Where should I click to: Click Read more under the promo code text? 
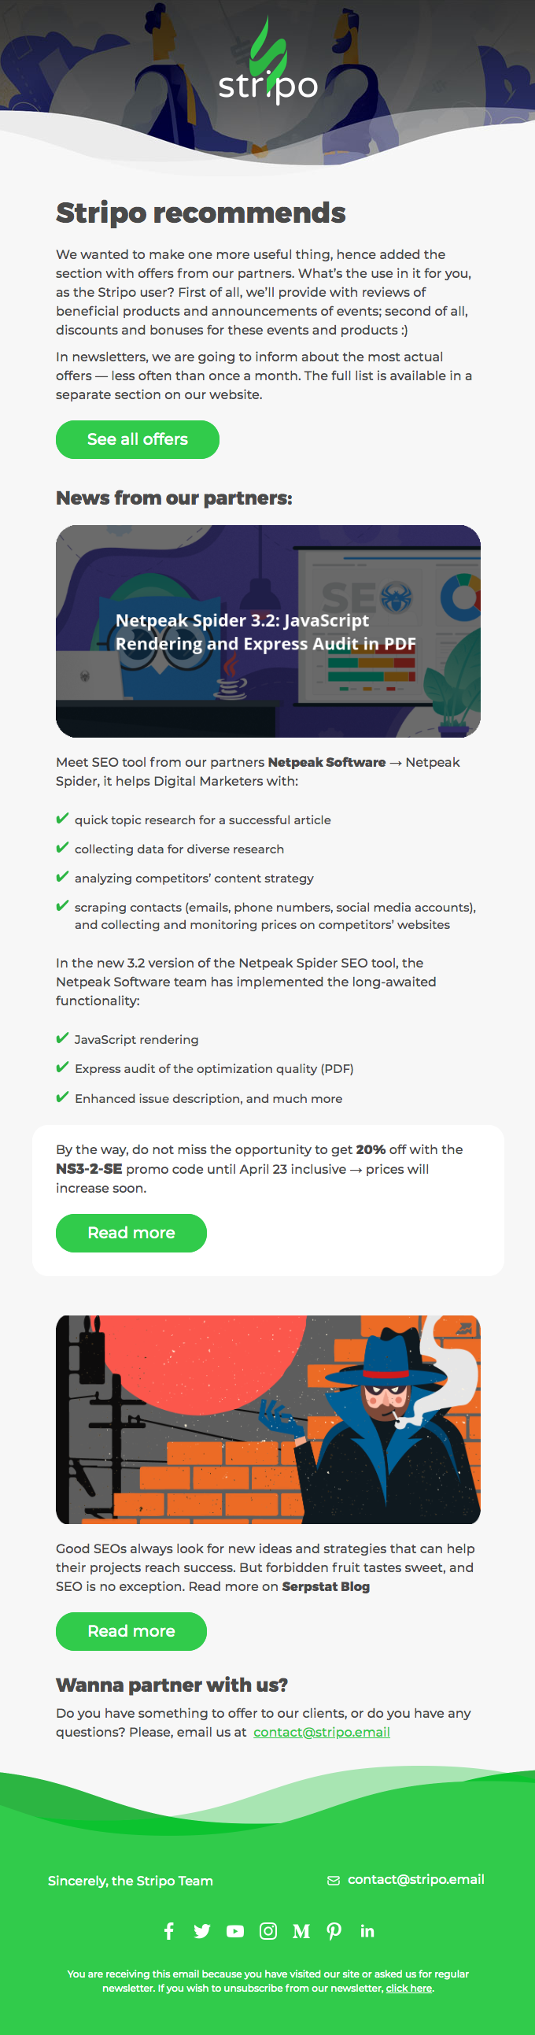point(131,1232)
